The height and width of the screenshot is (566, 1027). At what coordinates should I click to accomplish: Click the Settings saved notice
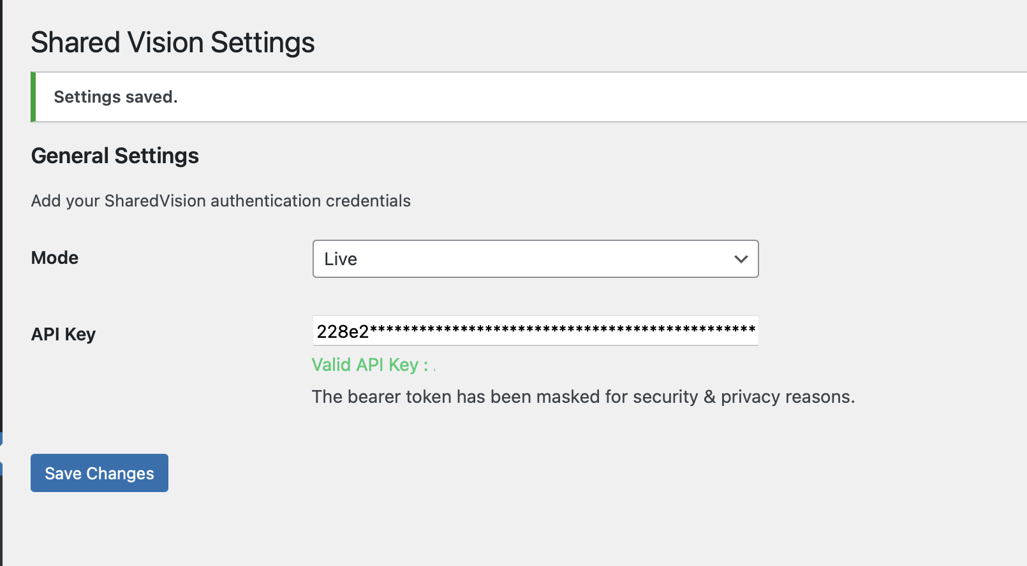coord(529,97)
